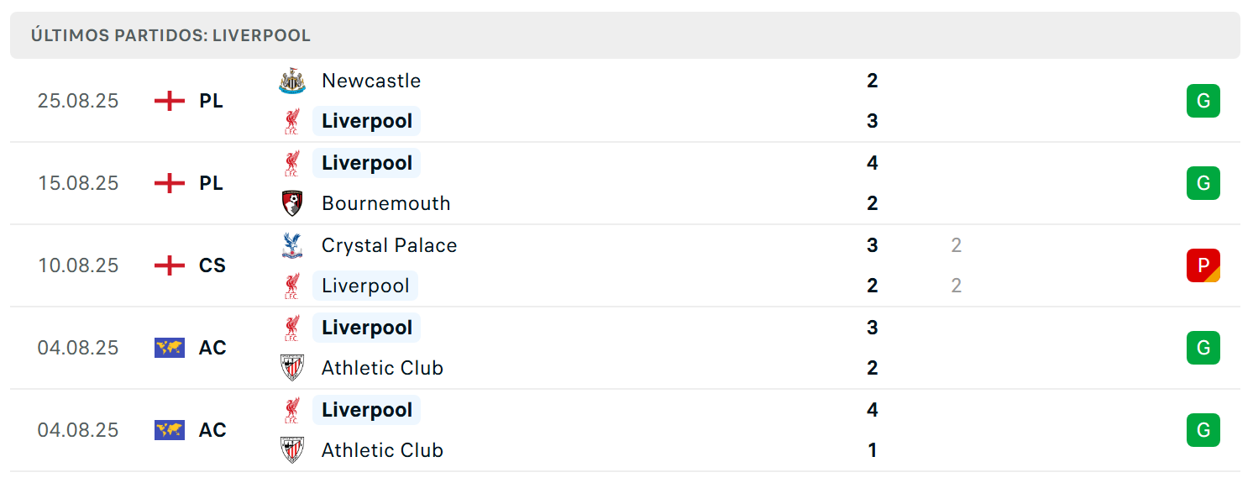This screenshot has width=1253, height=483.
Task: Click Athletic Club crest in the 3-2 match
Action: click(x=292, y=368)
